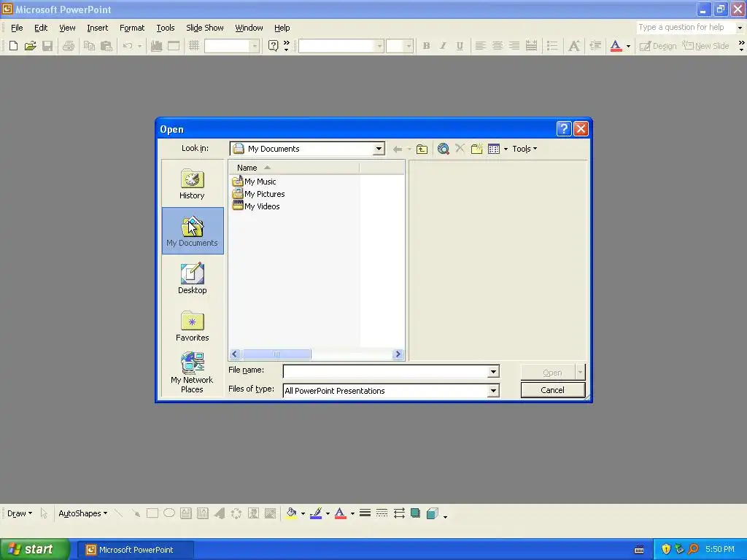Click the File name input field
The height and width of the screenshot is (560, 747).
coord(385,371)
